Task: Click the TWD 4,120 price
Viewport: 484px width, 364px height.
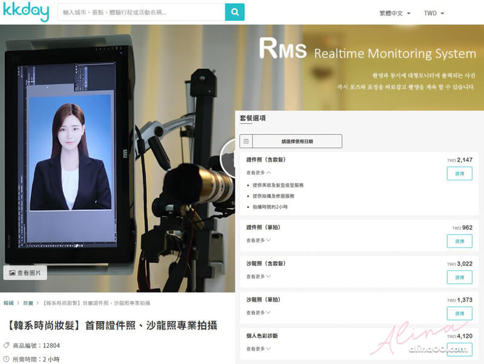Action: pyautogui.click(x=460, y=336)
